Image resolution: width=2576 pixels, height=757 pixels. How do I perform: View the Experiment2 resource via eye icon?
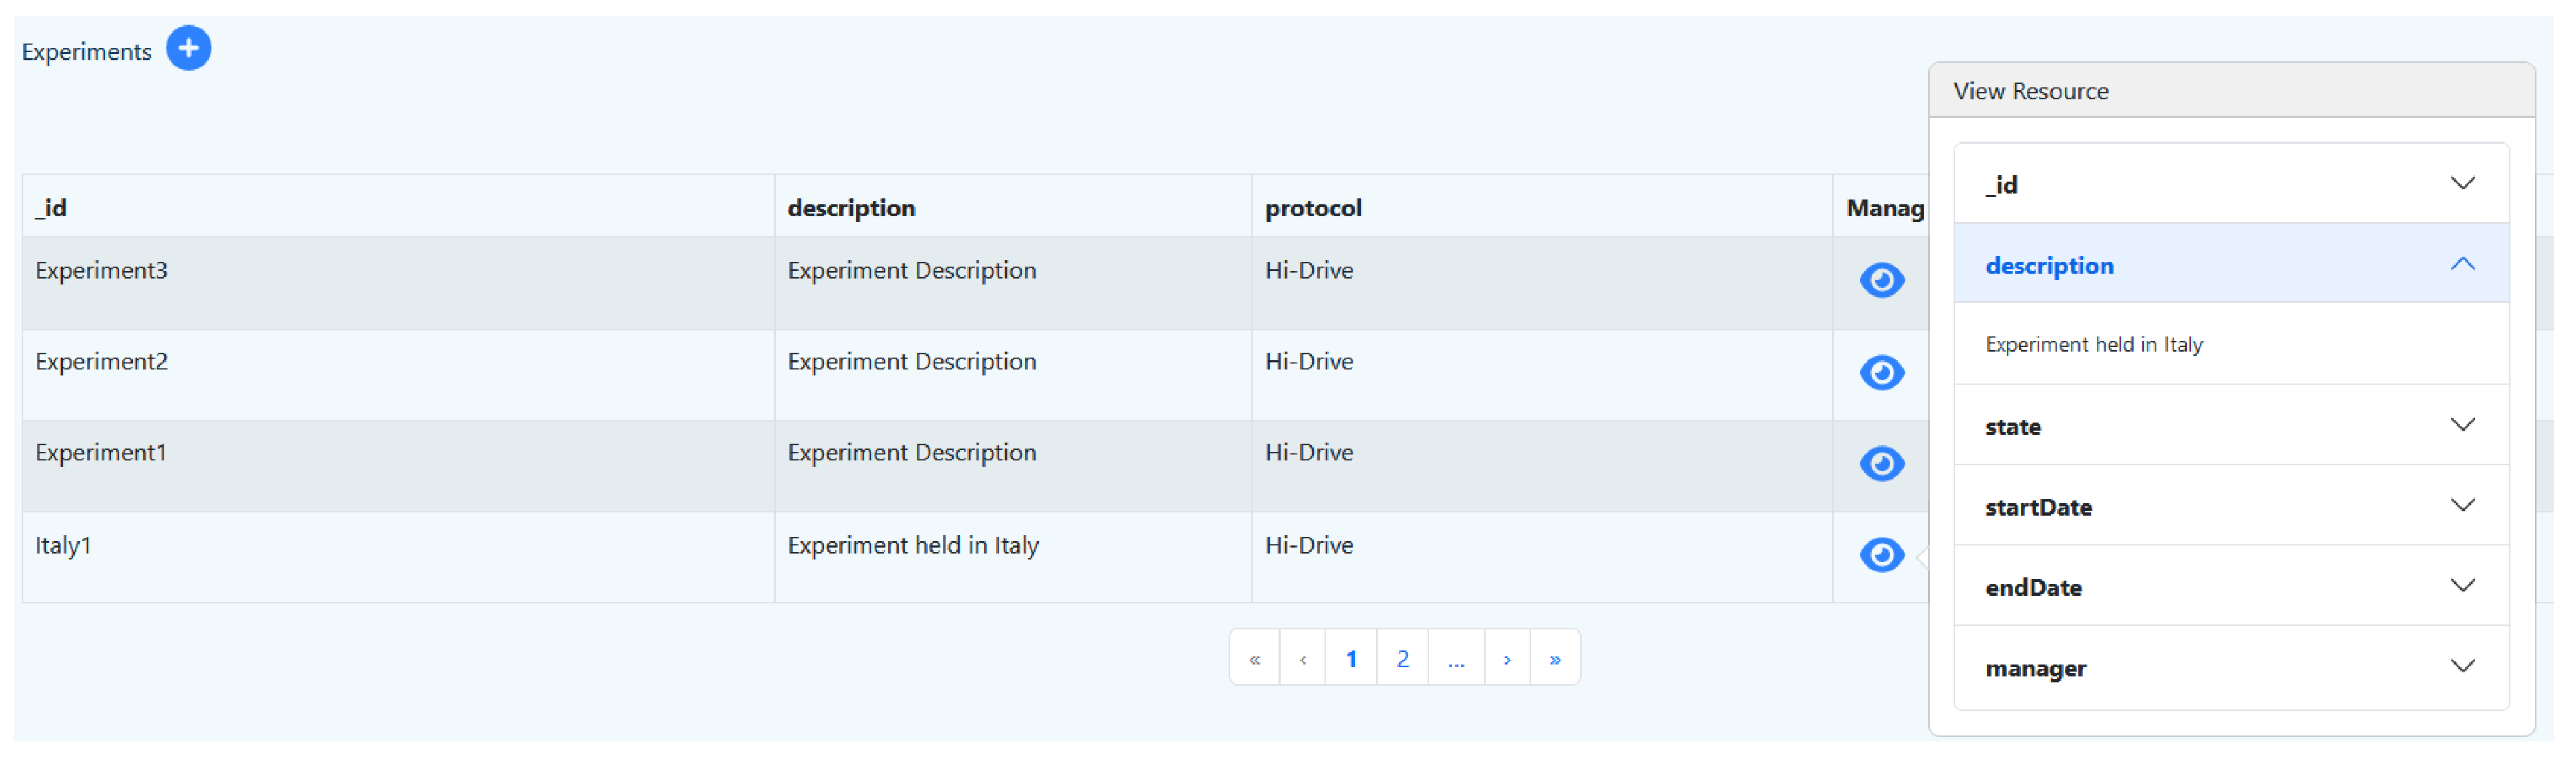tap(1881, 373)
